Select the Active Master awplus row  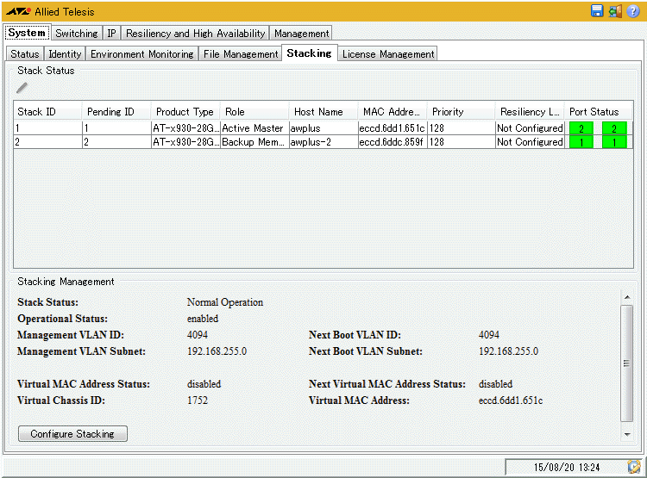pyautogui.click(x=259, y=128)
